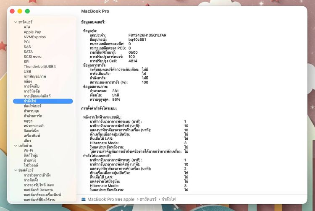
Task: Open หน่วยความจำ entry
Action: (34, 126)
